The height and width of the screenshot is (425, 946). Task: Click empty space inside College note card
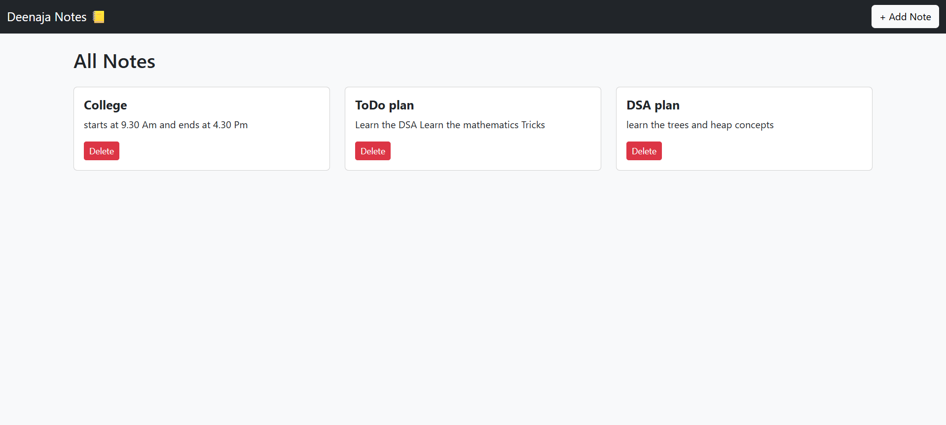click(x=237, y=150)
